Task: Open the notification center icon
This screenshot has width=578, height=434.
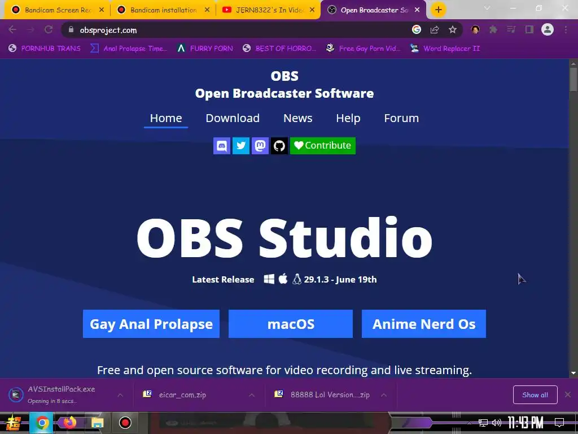Action: pyautogui.click(x=559, y=423)
